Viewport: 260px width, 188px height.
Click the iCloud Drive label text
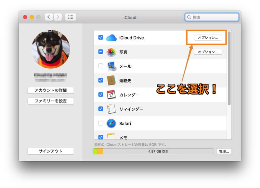pos(132,38)
